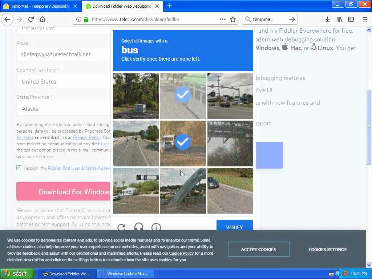Close the Temp Mail tab
372x279 pixels.
(75, 6)
